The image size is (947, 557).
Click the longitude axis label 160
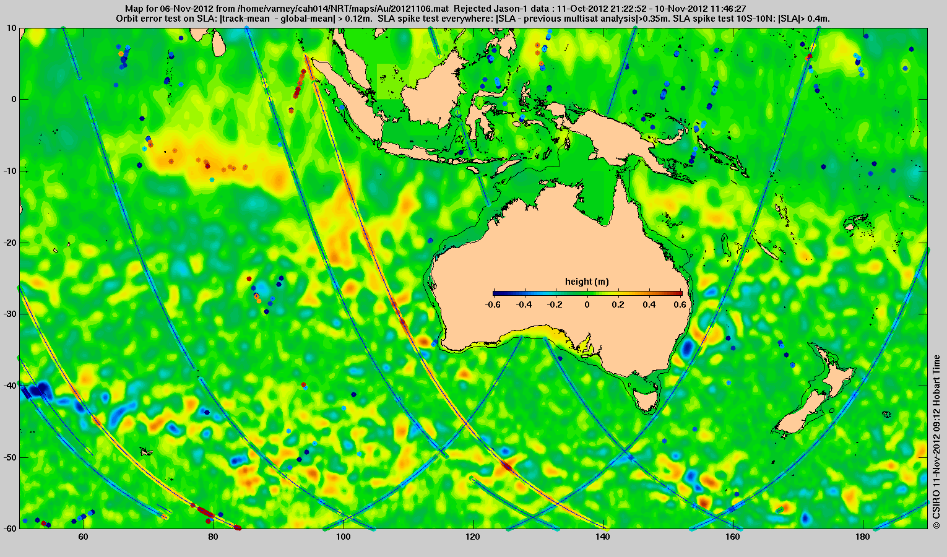pyautogui.click(x=733, y=537)
